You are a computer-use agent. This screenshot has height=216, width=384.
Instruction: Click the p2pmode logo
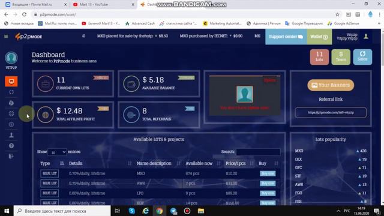(x=28, y=37)
